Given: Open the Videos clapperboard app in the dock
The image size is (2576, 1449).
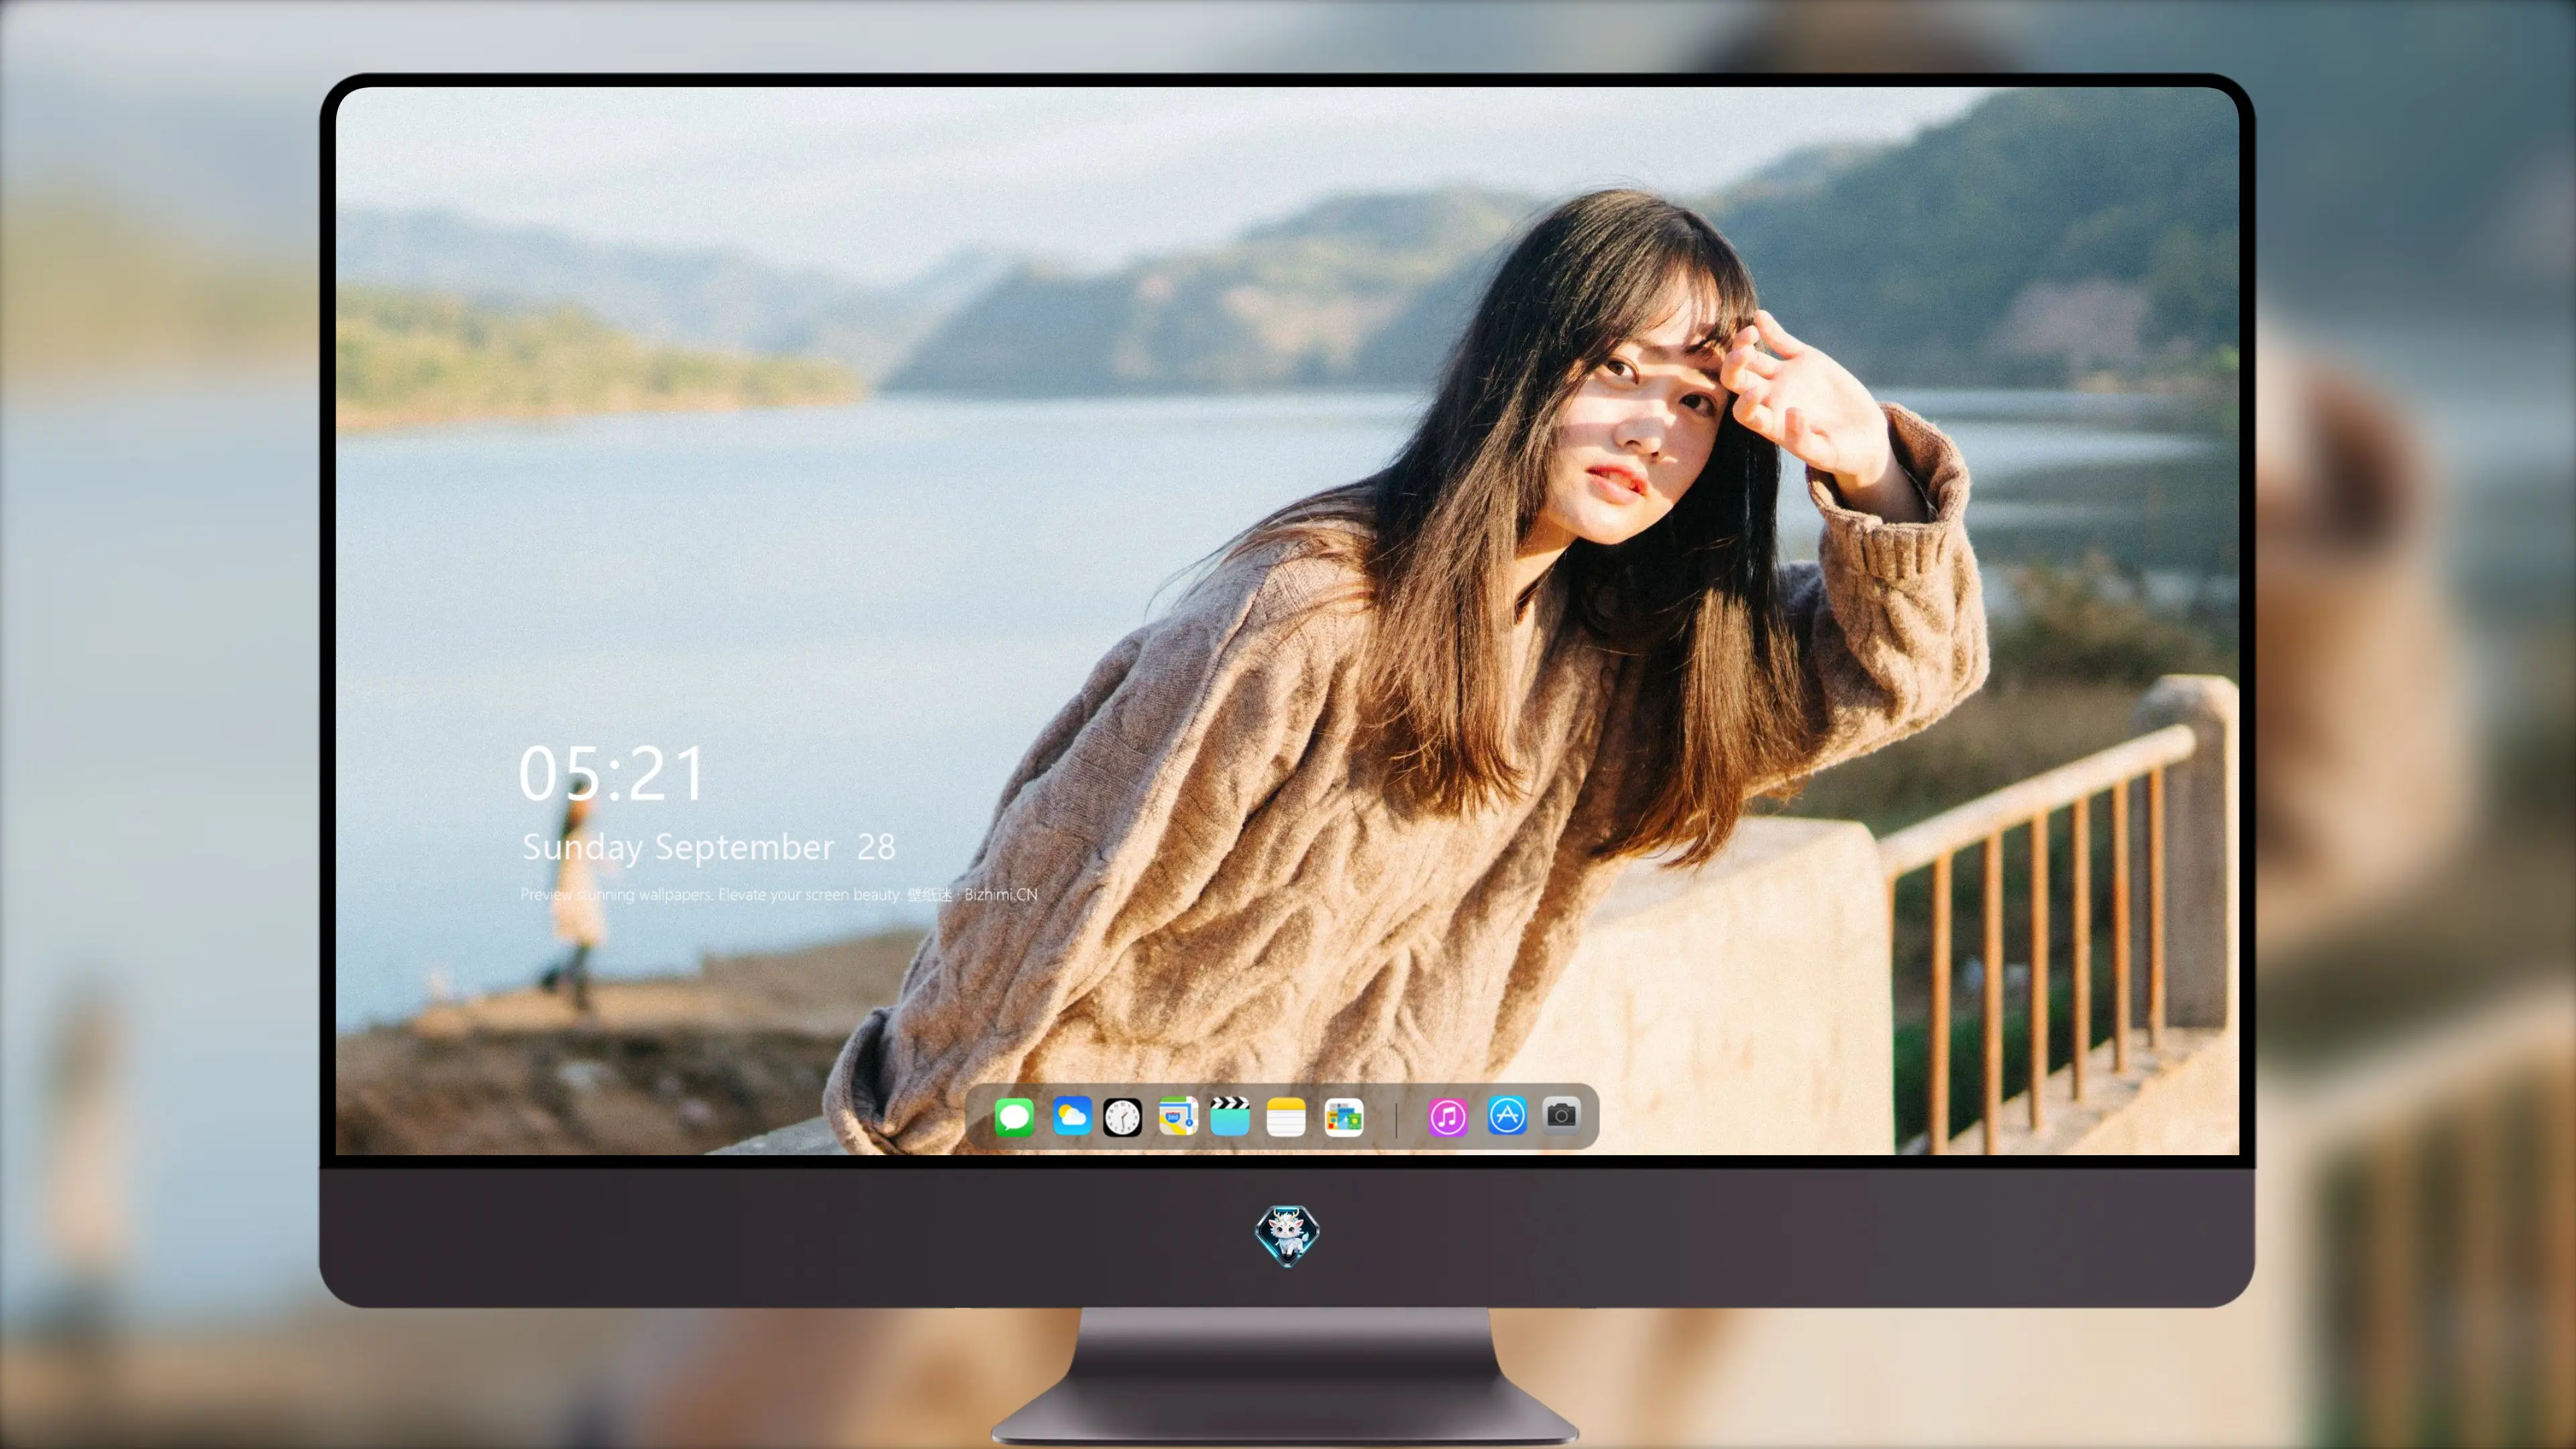Looking at the screenshot, I should click(x=1230, y=1116).
